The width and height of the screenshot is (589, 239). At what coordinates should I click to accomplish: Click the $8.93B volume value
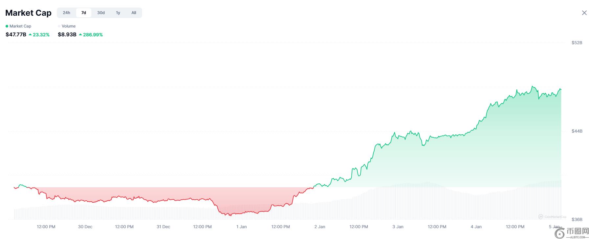(67, 34)
